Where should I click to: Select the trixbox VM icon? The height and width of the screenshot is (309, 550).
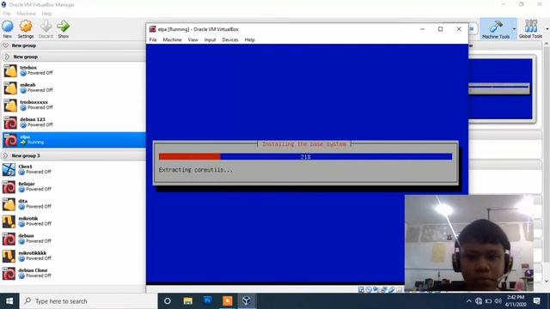[x=10, y=70]
